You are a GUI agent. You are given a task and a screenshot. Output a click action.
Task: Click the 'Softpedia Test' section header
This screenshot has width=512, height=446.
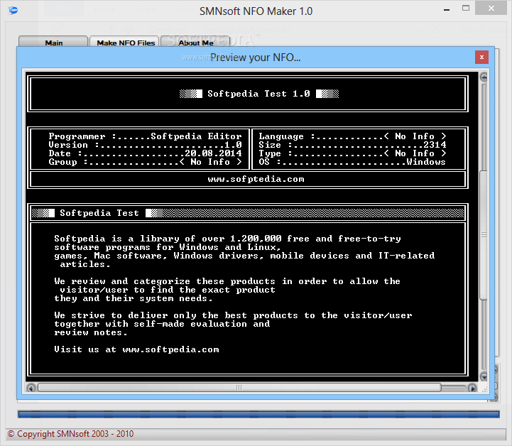(x=99, y=213)
